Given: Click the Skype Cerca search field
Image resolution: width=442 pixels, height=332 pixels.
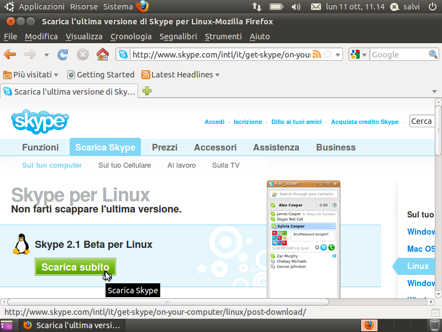Looking at the screenshot, I should click(x=422, y=121).
